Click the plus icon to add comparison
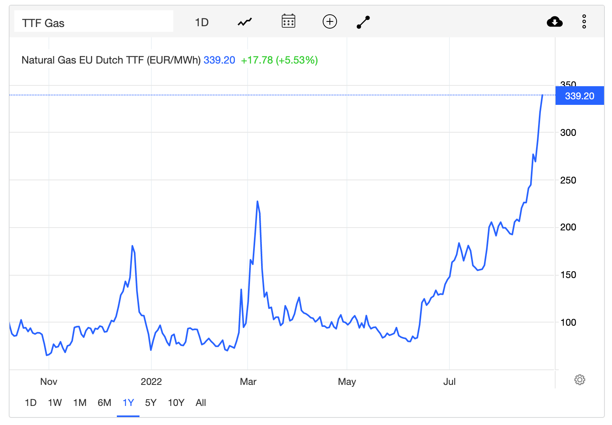Screen dimensions: 612x425 tap(330, 21)
